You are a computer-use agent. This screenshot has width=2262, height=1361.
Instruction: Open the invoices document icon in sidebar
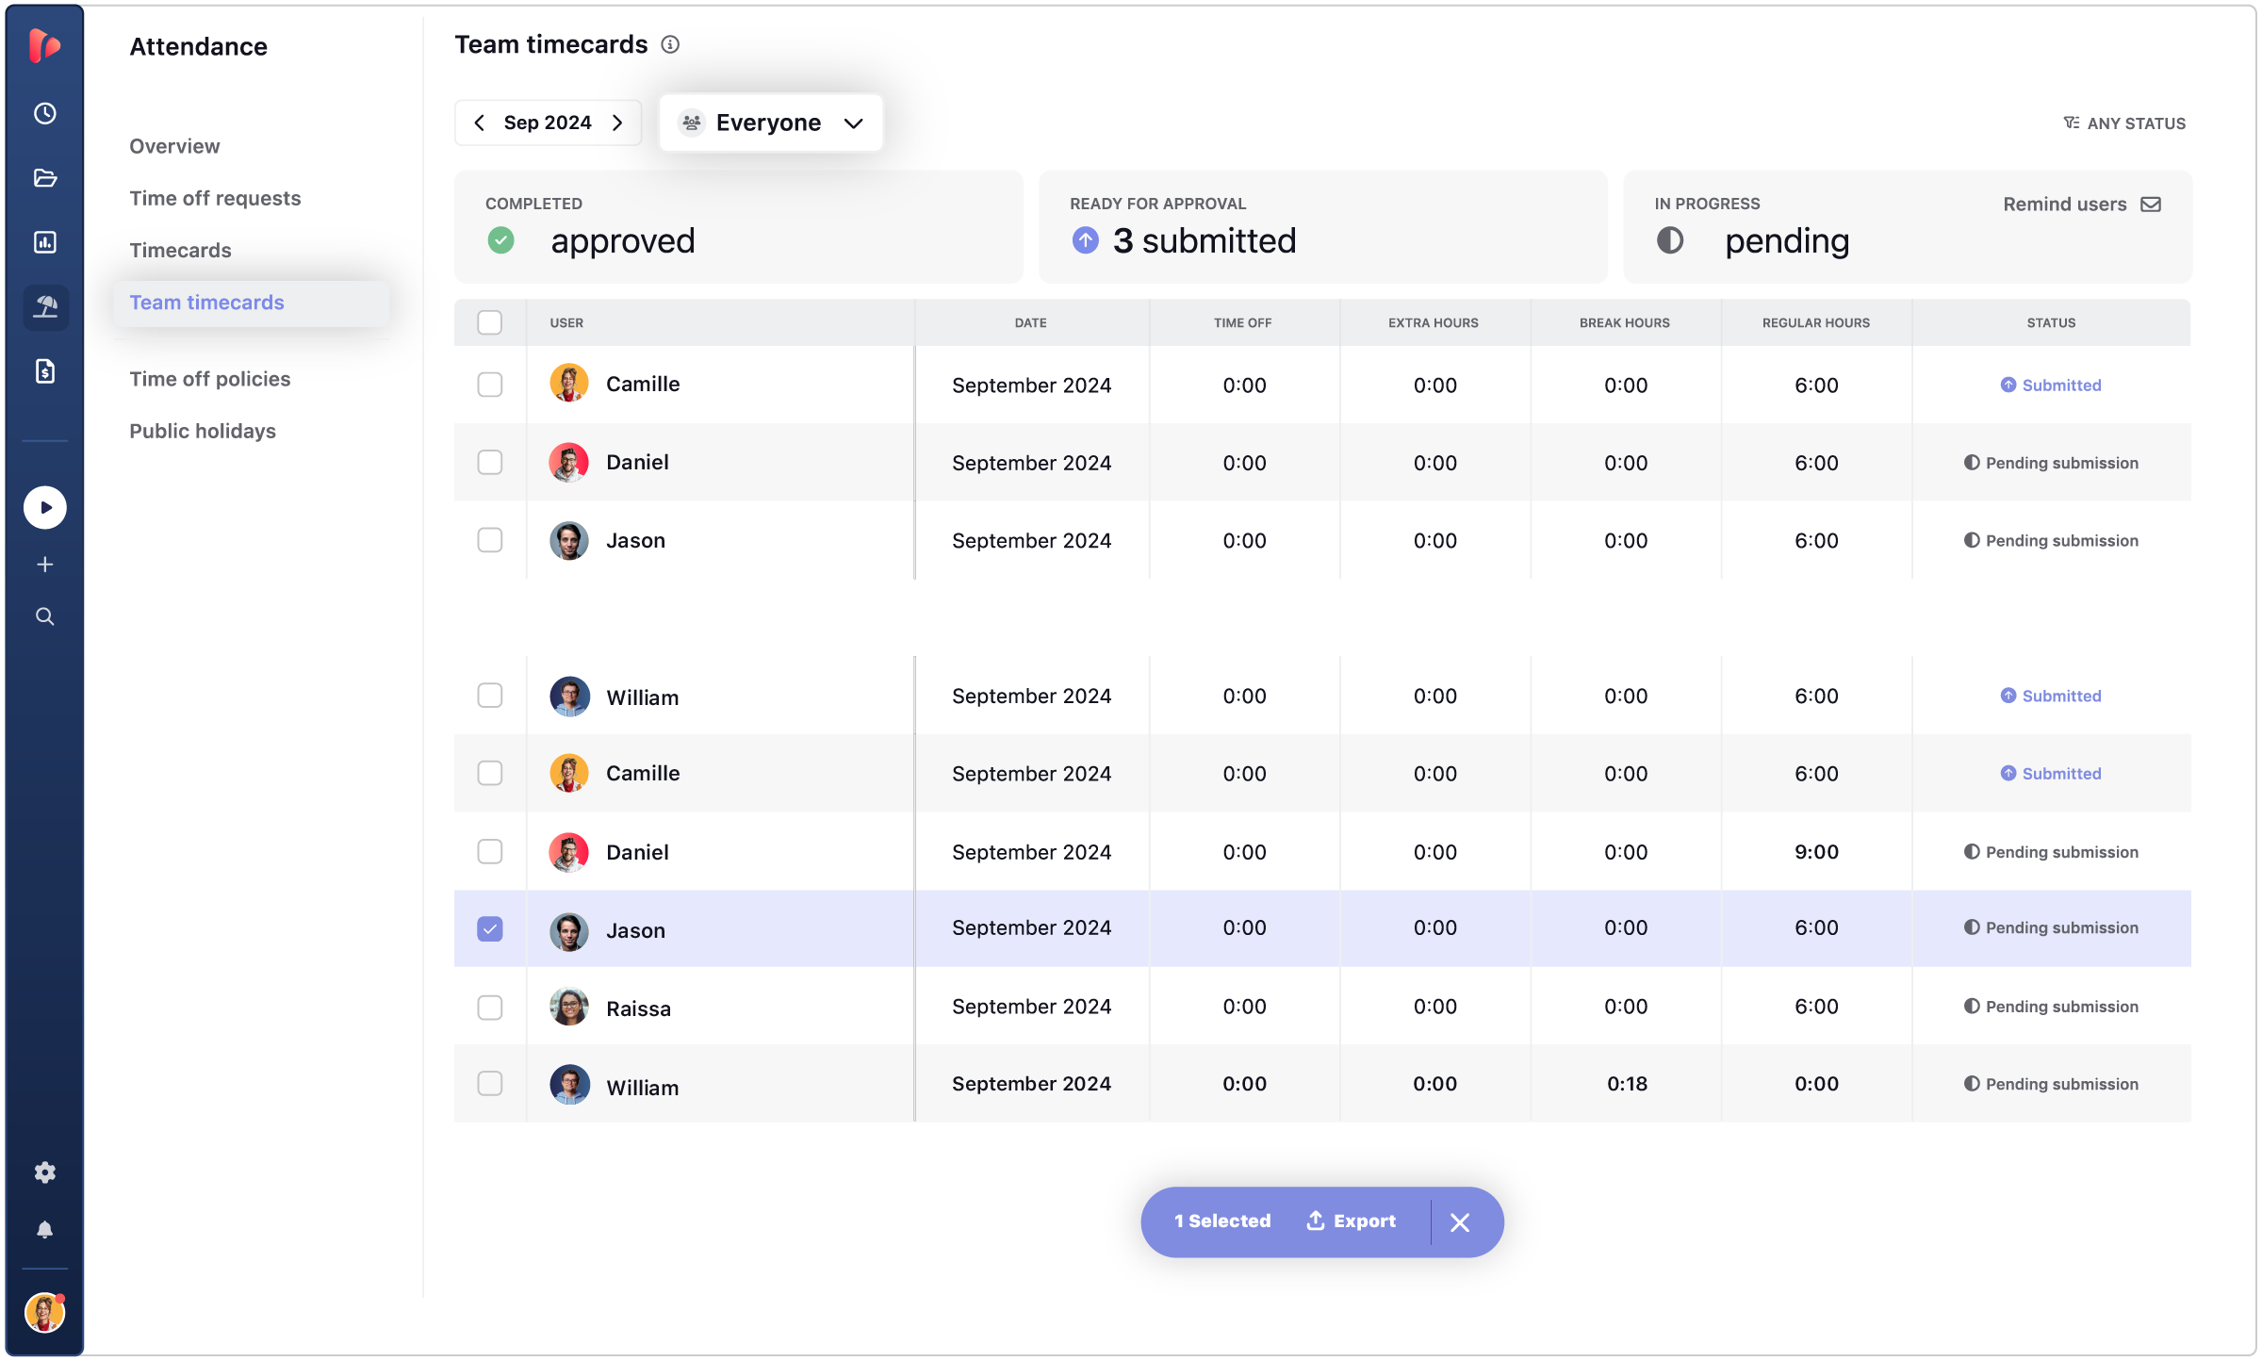point(44,371)
